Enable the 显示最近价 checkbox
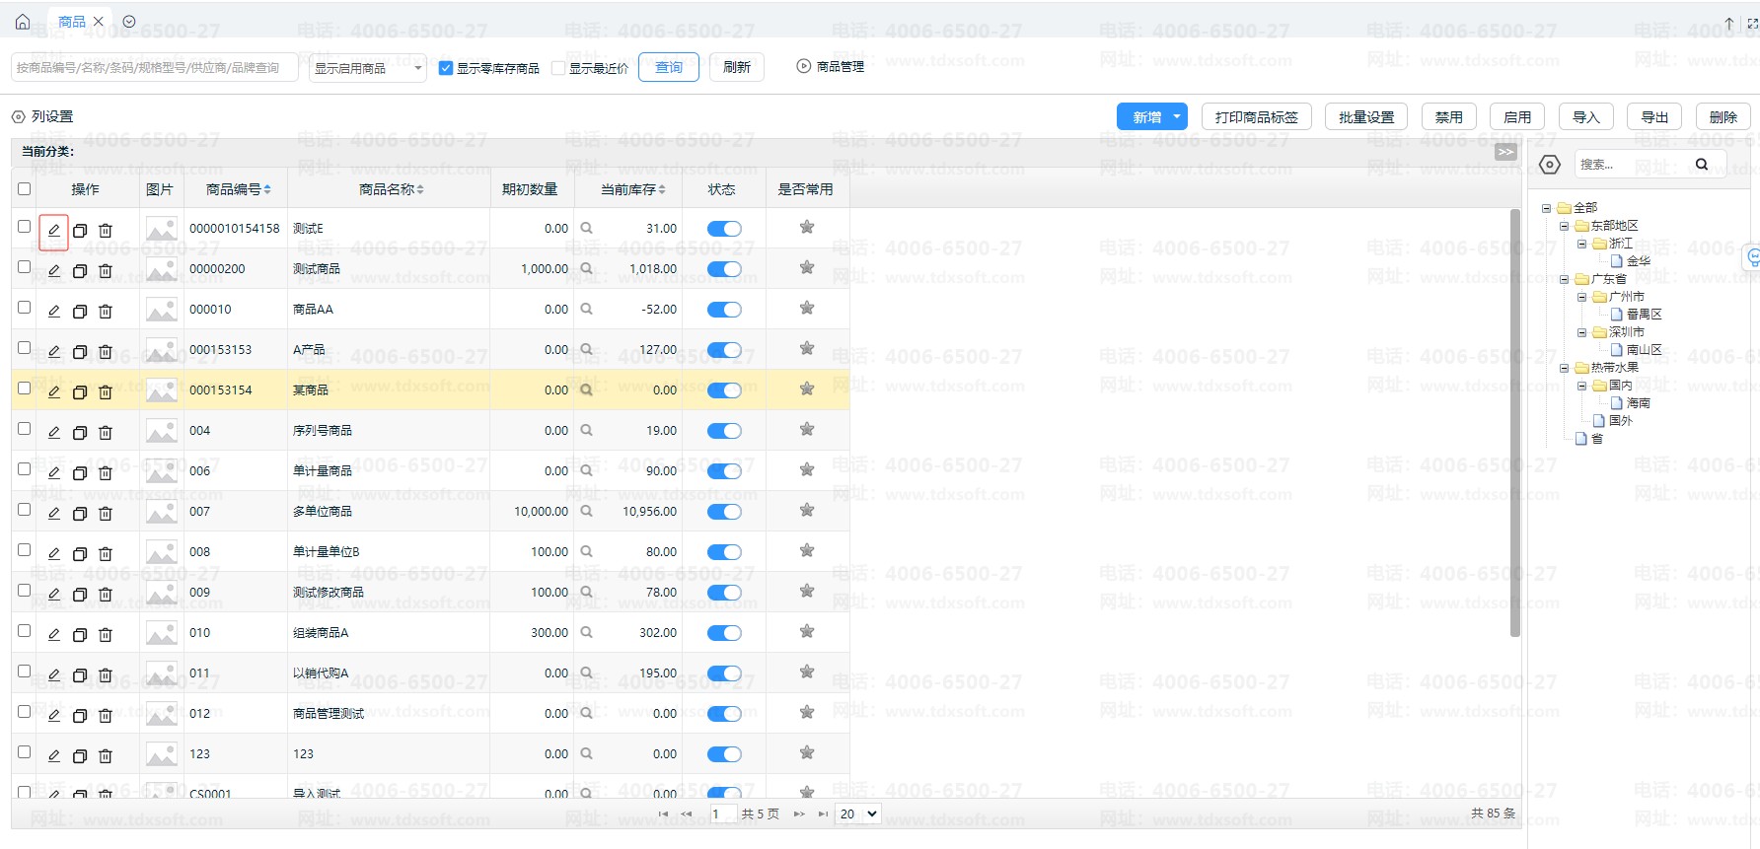1760x849 pixels. click(x=558, y=68)
